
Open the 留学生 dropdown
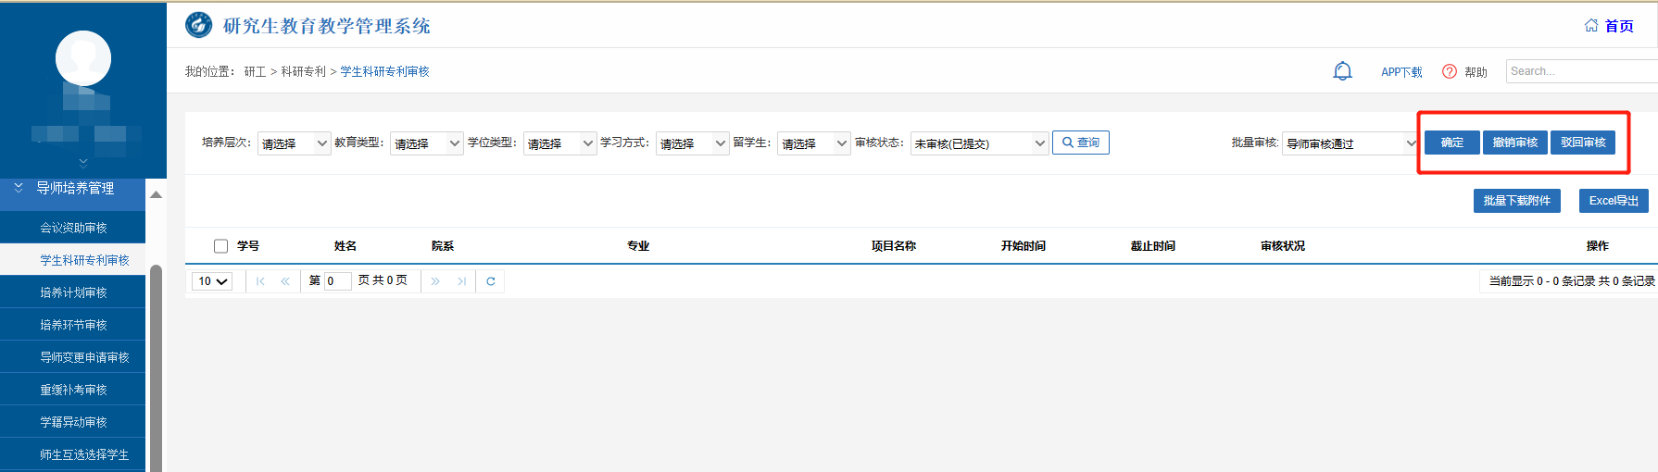click(813, 143)
